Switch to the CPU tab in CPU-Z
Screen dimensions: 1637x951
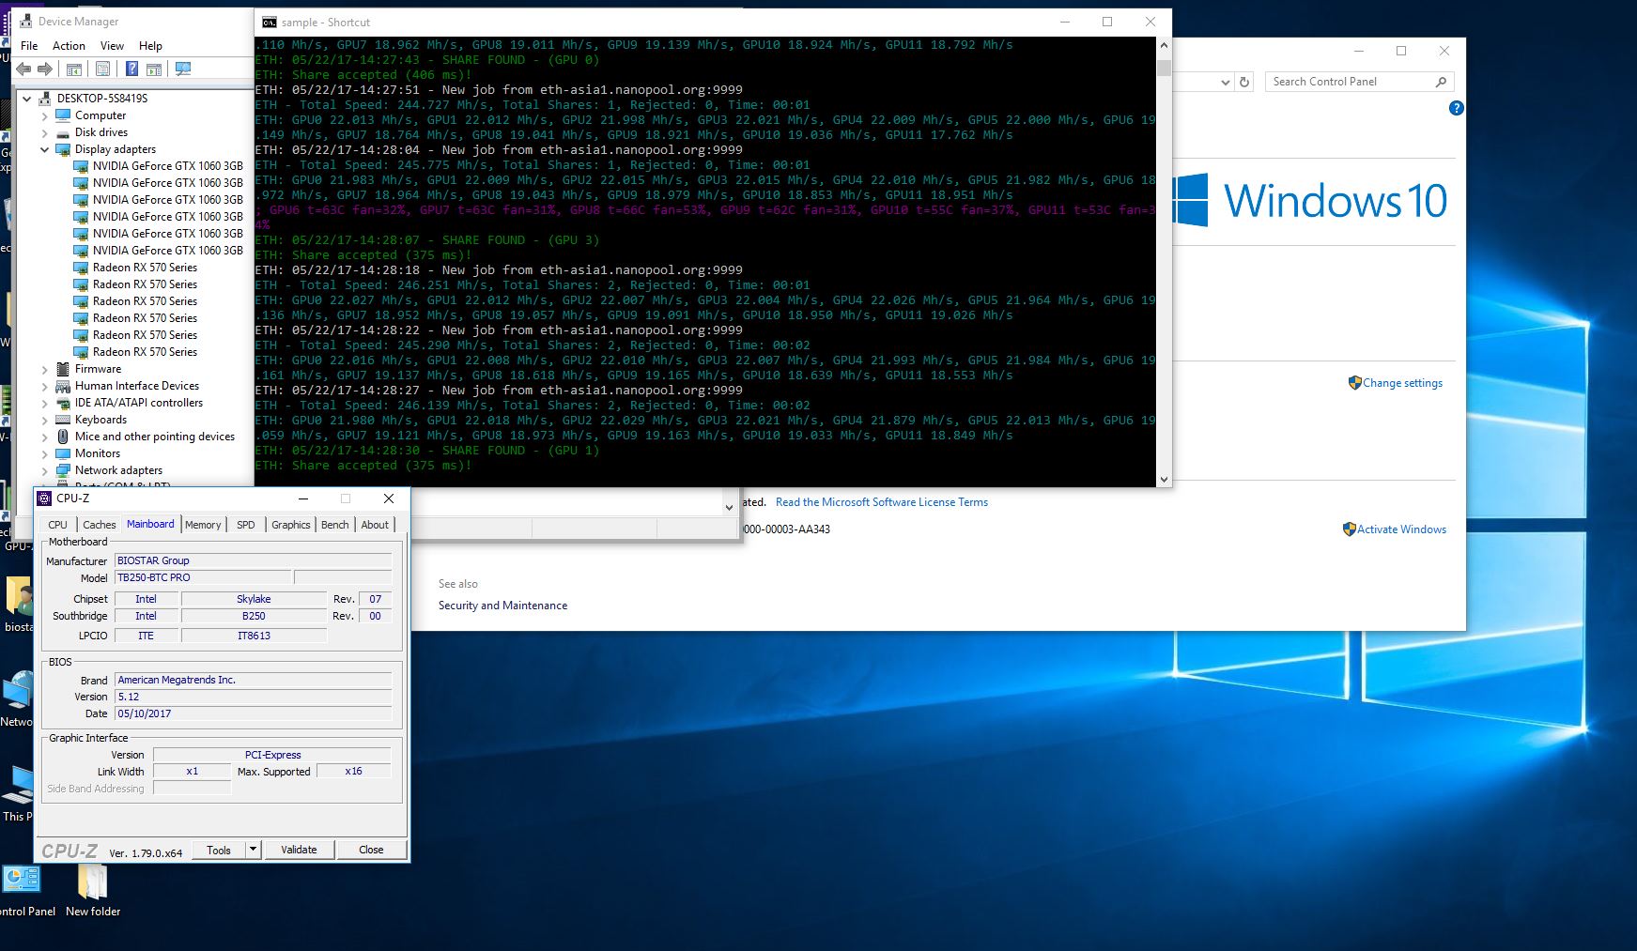click(57, 525)
